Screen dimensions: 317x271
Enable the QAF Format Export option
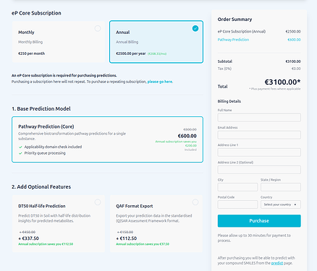coord(195,202)
